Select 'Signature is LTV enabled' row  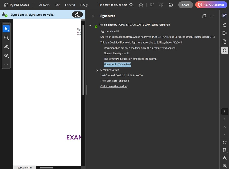pos(117,64)
